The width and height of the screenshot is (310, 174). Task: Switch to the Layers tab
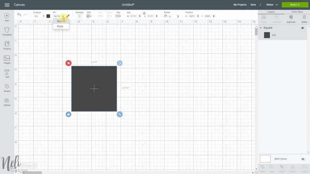pos(271,12)
